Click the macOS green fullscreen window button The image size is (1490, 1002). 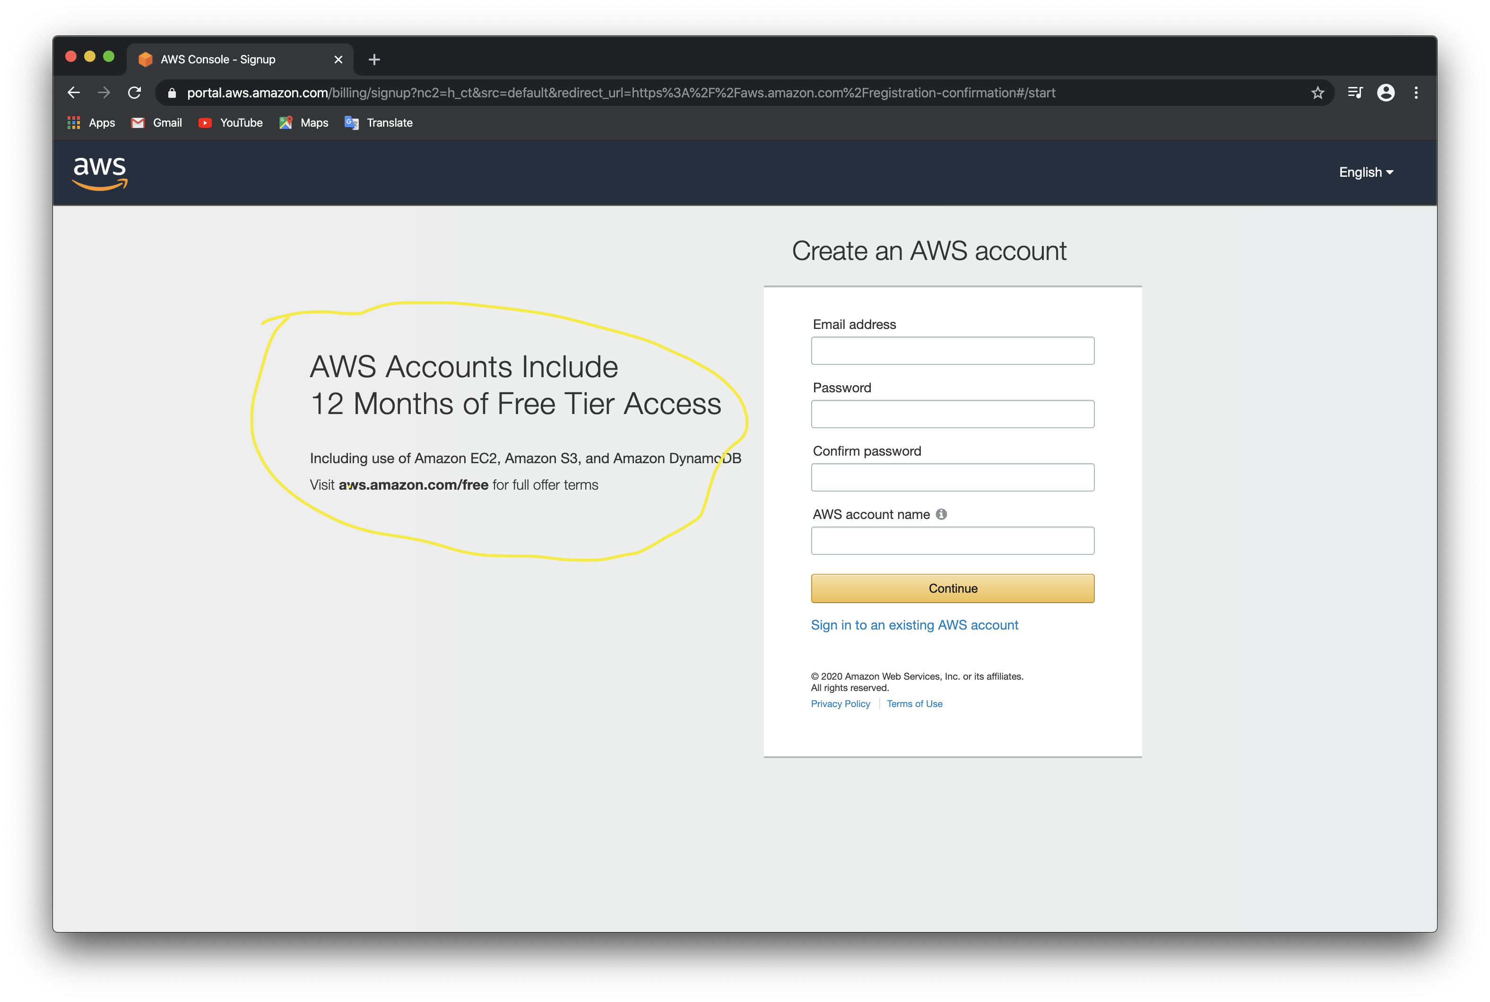[x=109, y=56]
